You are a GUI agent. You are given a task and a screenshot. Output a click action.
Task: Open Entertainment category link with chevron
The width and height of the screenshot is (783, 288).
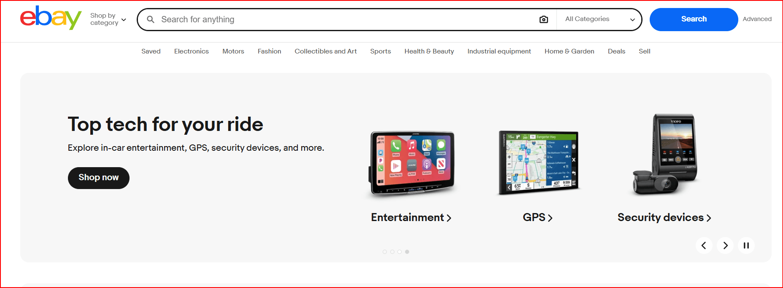[411, 217]
